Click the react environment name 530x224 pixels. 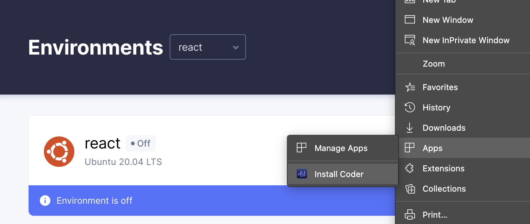click(x=102, y=143)
